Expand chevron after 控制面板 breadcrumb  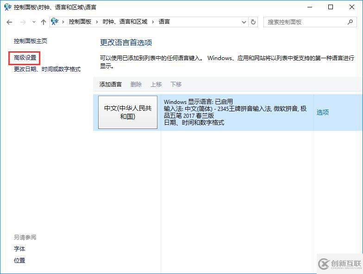coord(97,22)
